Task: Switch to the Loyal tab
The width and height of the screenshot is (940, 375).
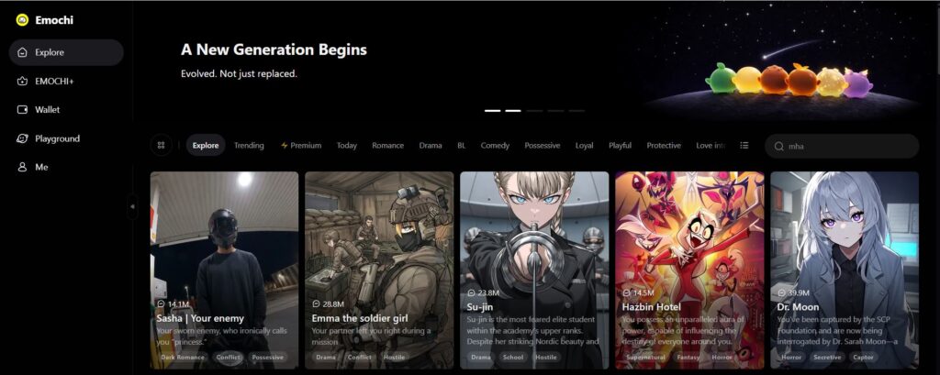Action: pyautogui.click(x=584, y=145)
